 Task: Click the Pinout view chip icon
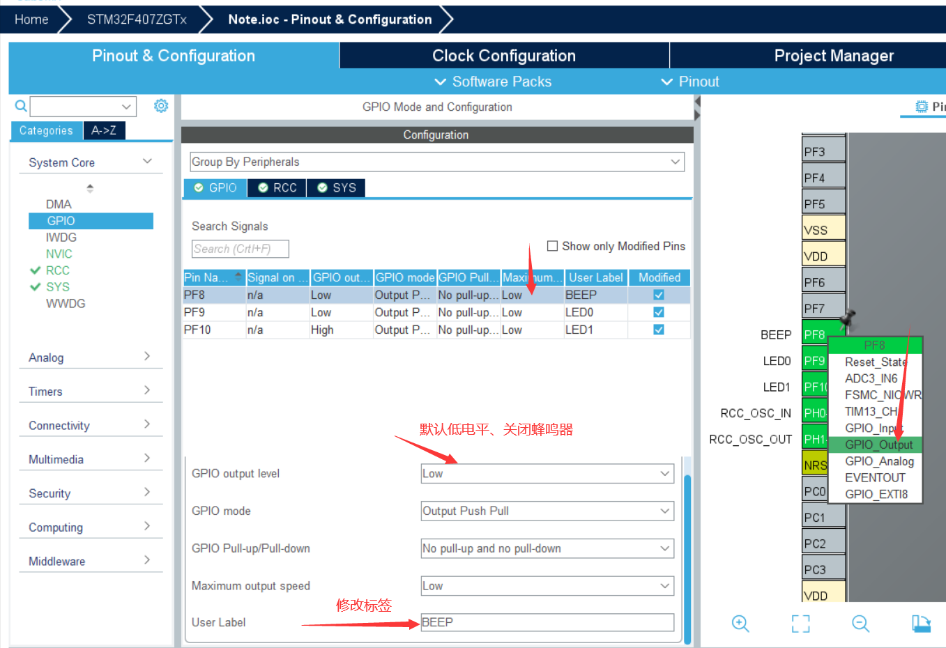coord(922,107)
